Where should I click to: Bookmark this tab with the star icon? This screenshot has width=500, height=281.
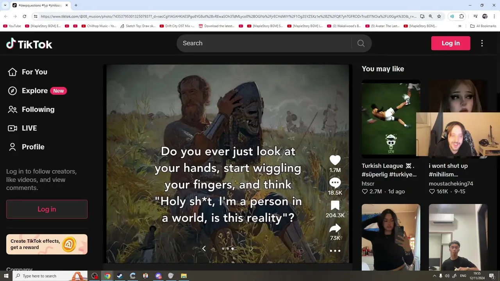point(439,16)
